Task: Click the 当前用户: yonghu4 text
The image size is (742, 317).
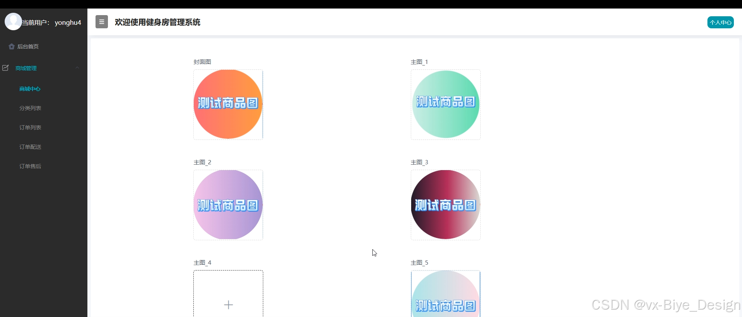Action: [51, 22]
